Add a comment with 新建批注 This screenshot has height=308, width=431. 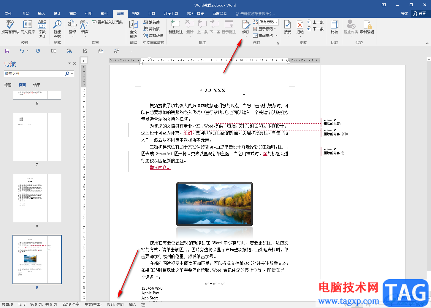pos(175,27)
